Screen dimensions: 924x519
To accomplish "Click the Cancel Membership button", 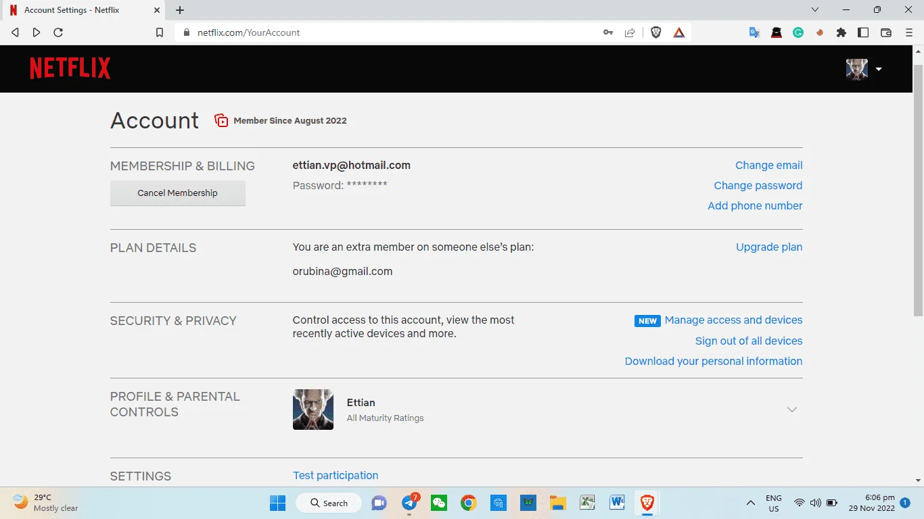I will pyautogui.click(x=178, y=193).
